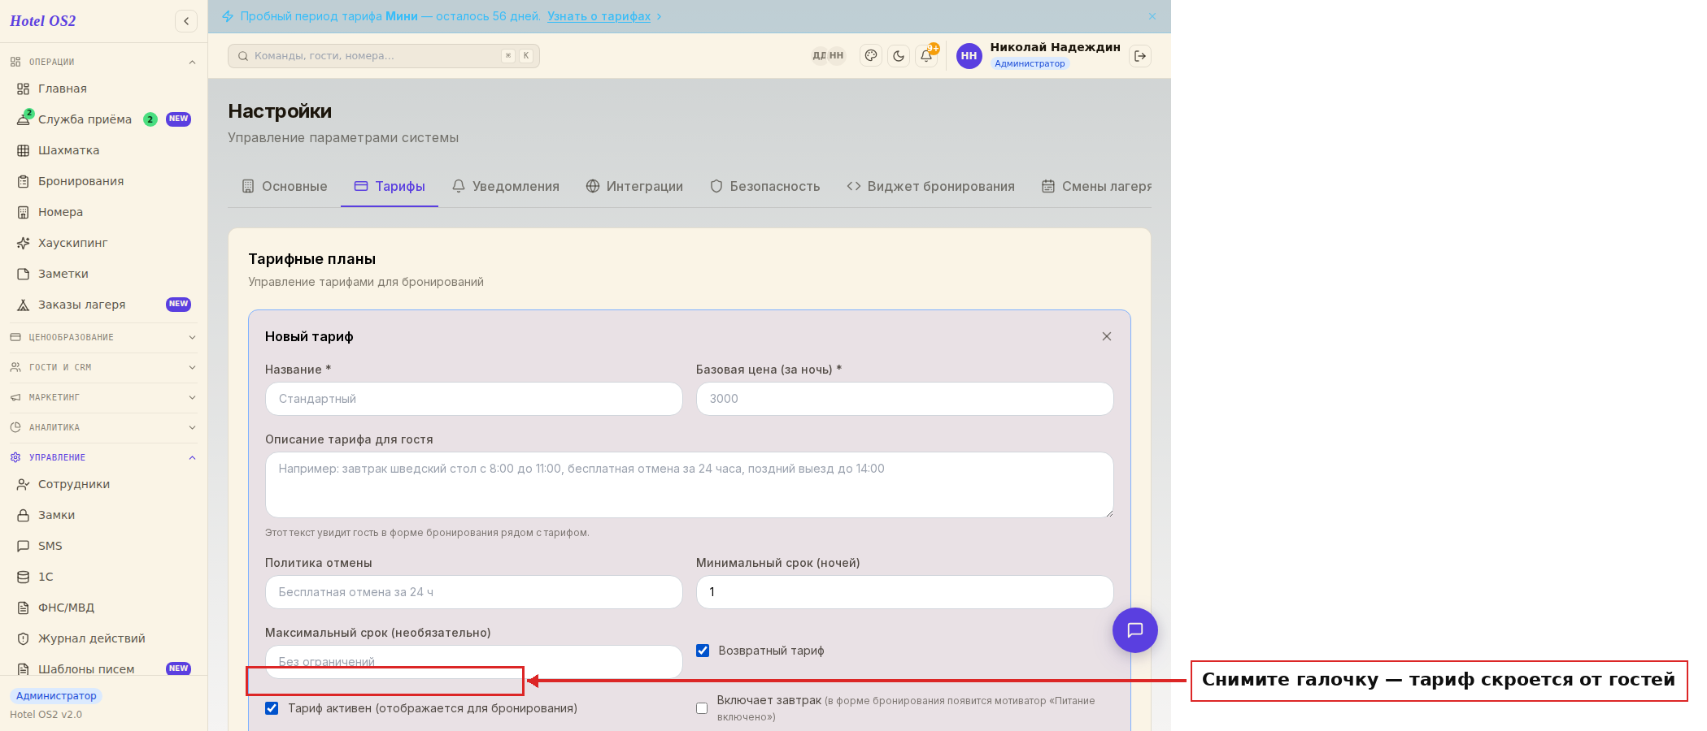1707x731 pixels.
Task: Uncheck Тариф активен checkbox
Action: pos(272,708)
